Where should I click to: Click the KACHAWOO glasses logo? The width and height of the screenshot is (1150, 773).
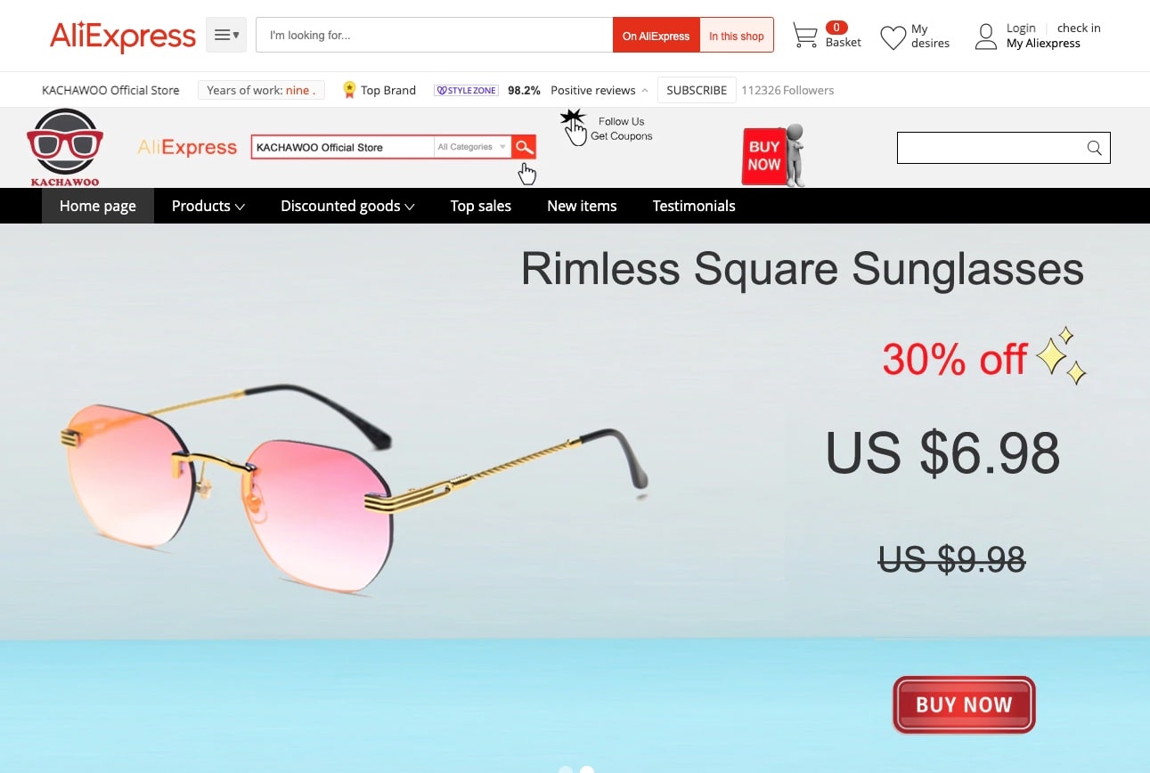[65, 147]
